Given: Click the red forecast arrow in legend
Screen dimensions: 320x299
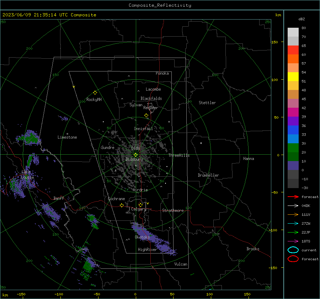Looking at the screenshot, I should [x=293, y=197].
